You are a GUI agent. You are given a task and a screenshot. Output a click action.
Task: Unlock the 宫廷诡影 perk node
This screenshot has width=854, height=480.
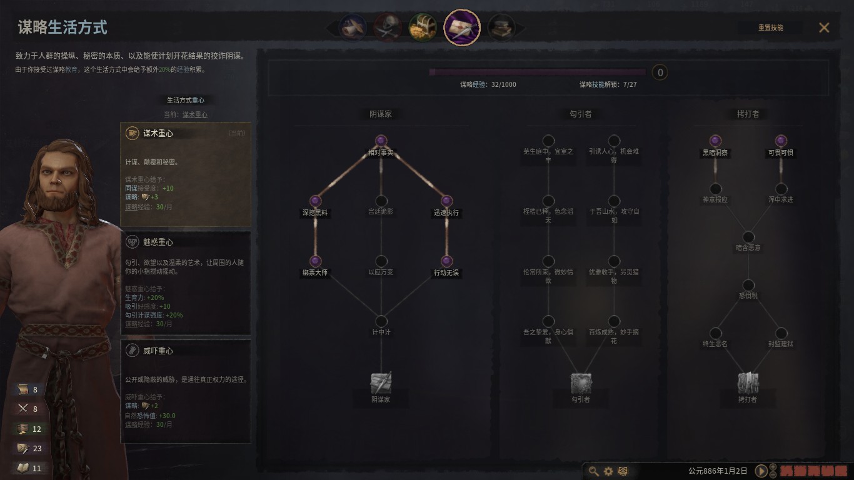pos(381,201)
